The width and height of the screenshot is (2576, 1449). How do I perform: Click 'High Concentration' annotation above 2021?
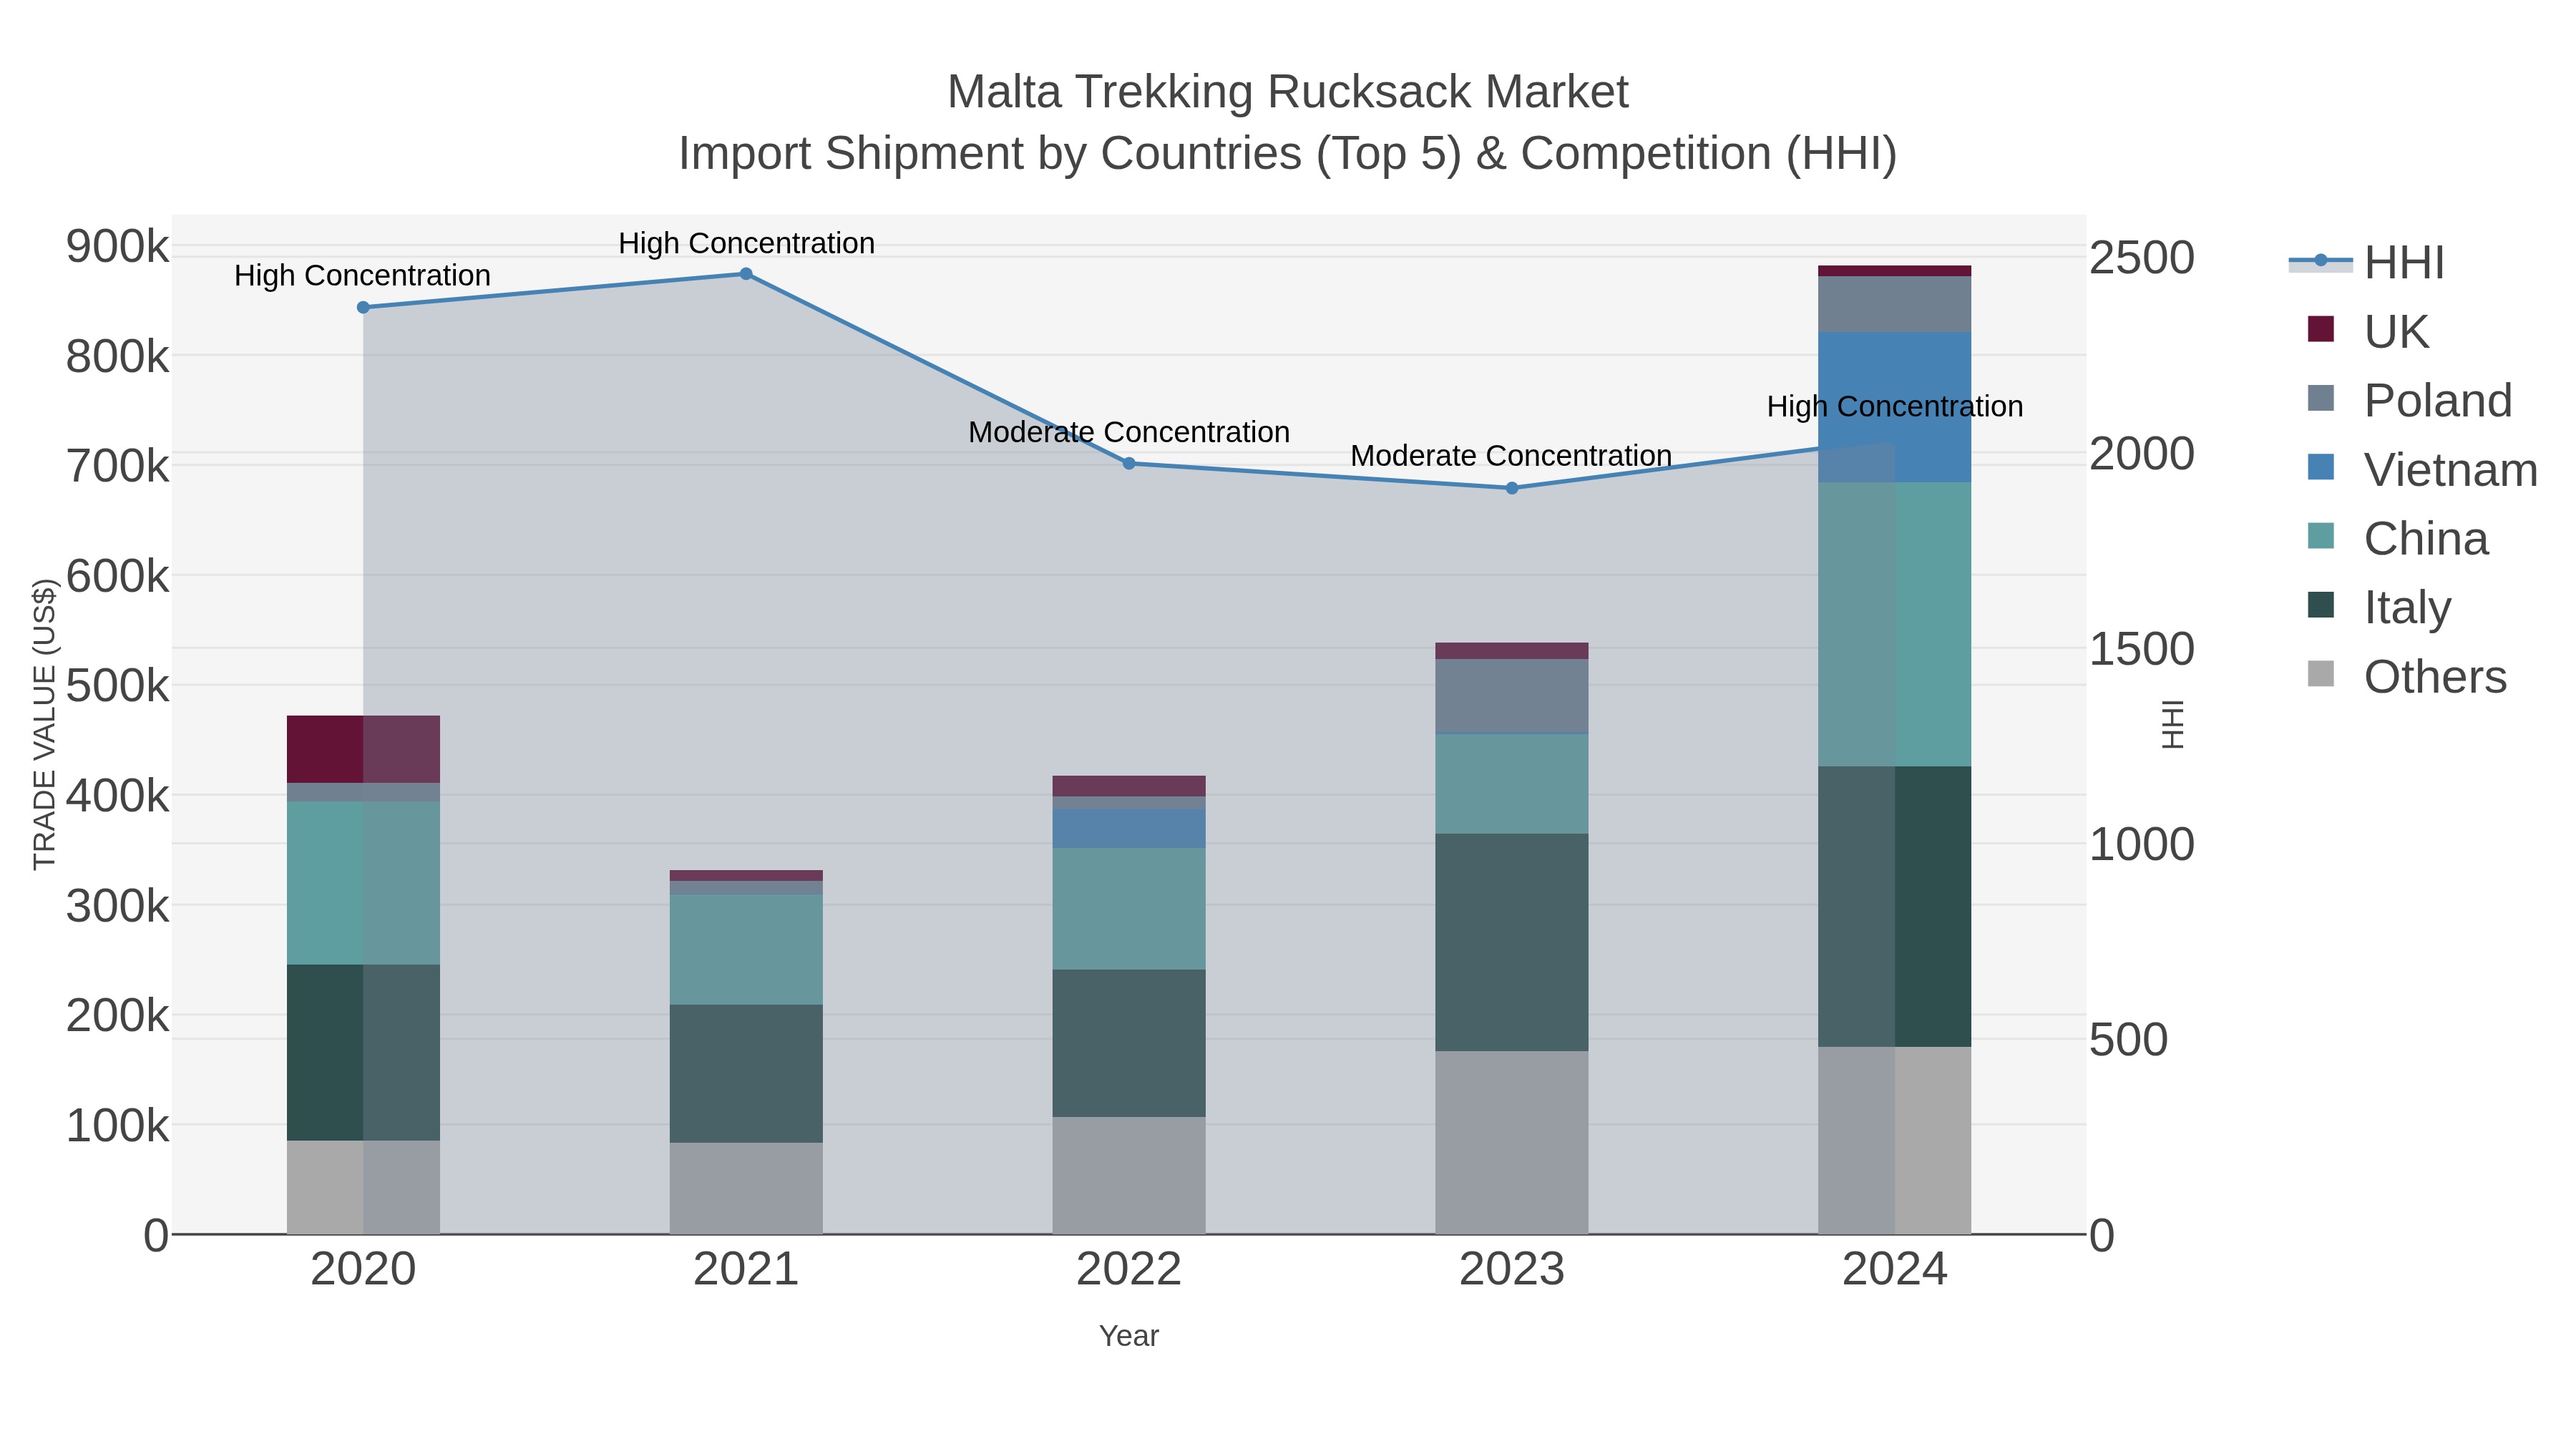coord(746,243)
